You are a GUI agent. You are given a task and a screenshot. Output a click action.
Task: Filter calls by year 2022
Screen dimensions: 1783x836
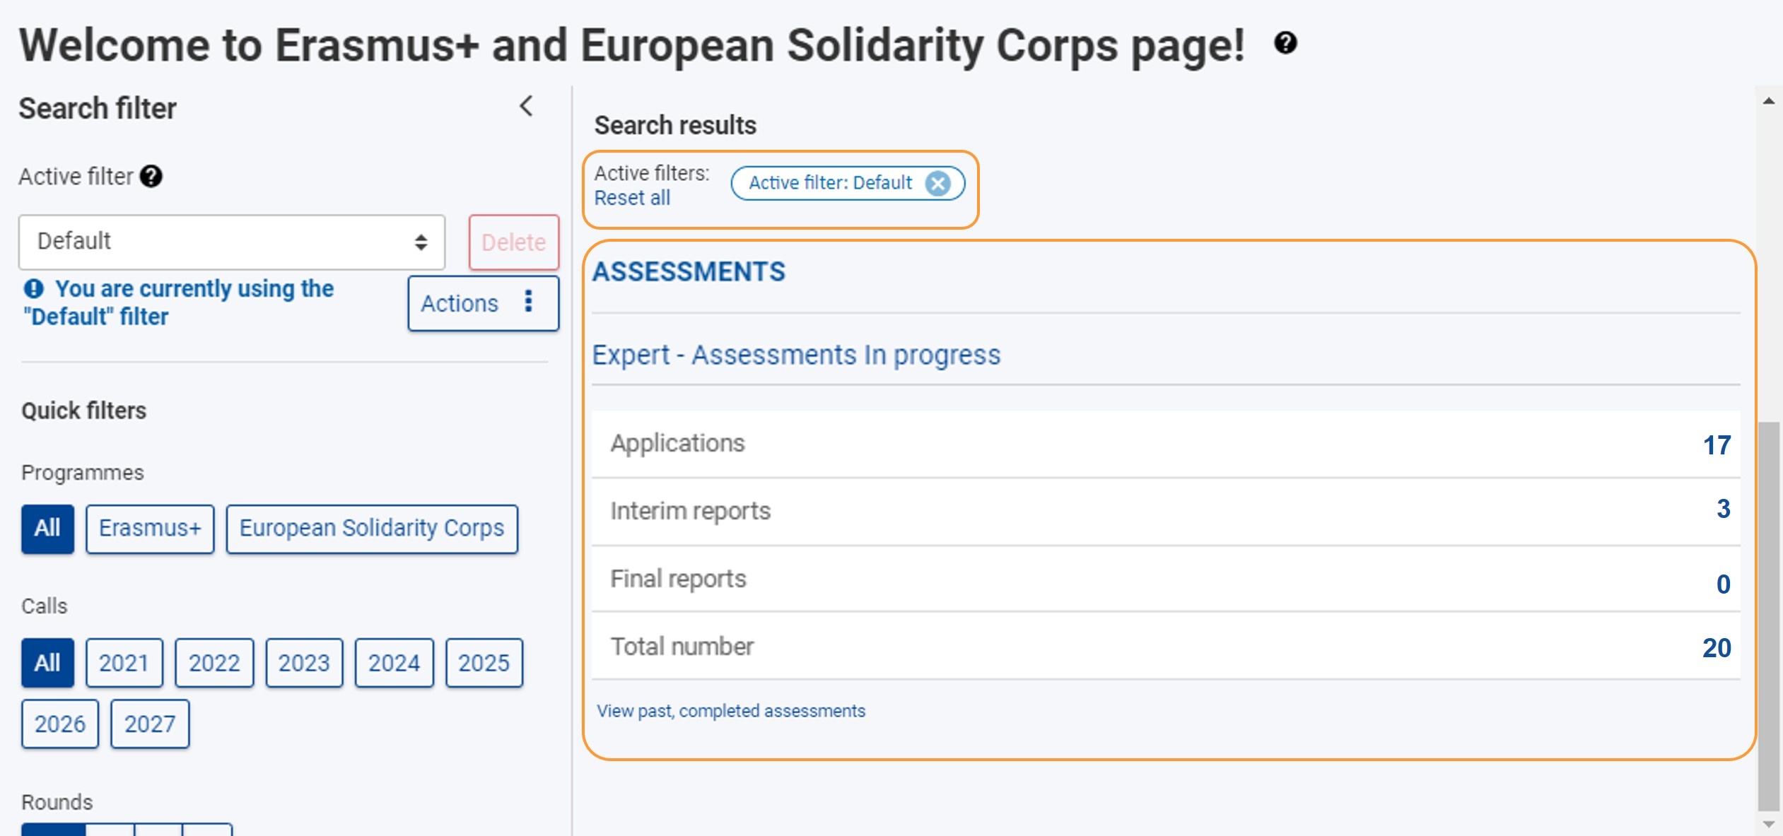click(x=214, y=663)
